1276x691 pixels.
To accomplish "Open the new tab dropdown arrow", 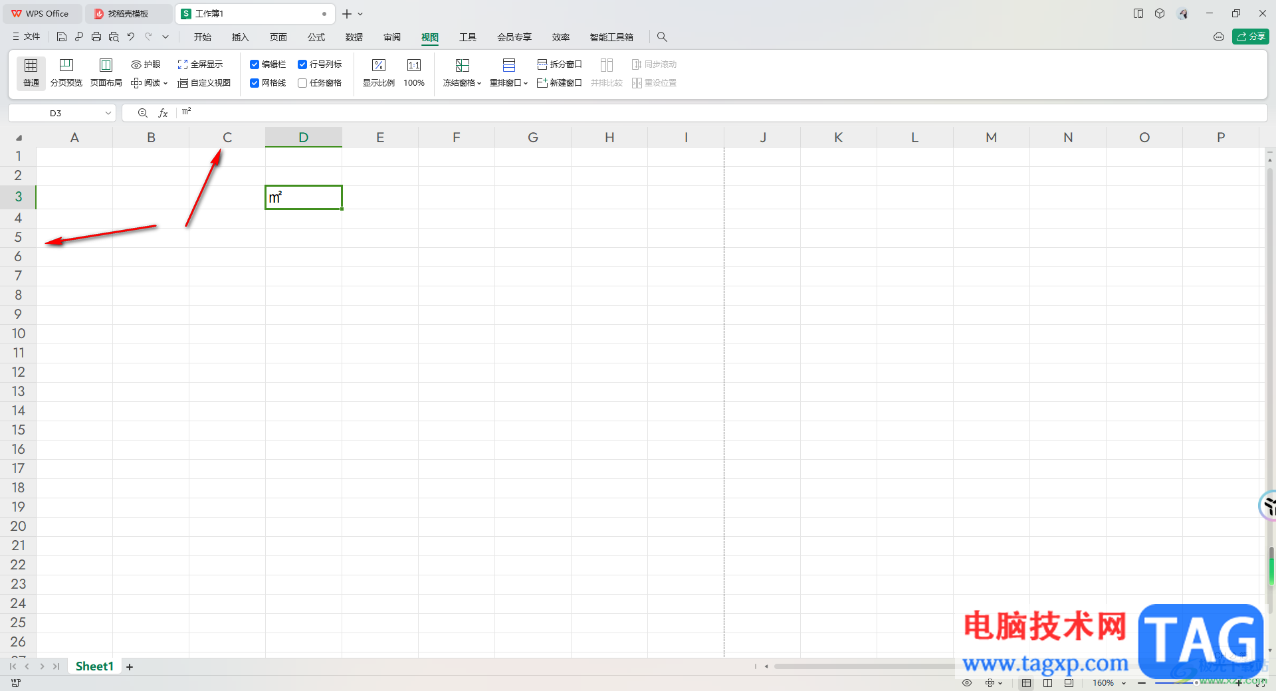I will (360, 14).
